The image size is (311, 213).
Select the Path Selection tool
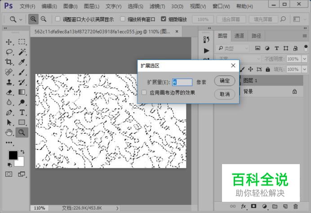(x=9, y=122)
